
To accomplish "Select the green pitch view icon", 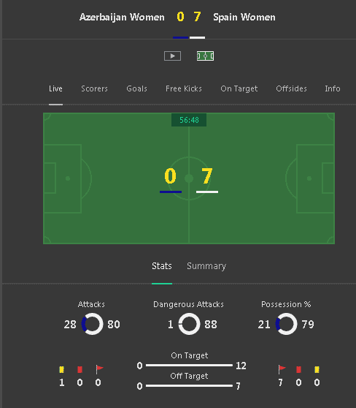I will point(205,56).
